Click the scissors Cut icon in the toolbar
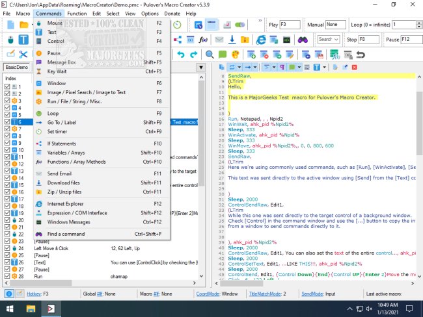This screenshot has height=317, width=423. [x=23, y=55]
